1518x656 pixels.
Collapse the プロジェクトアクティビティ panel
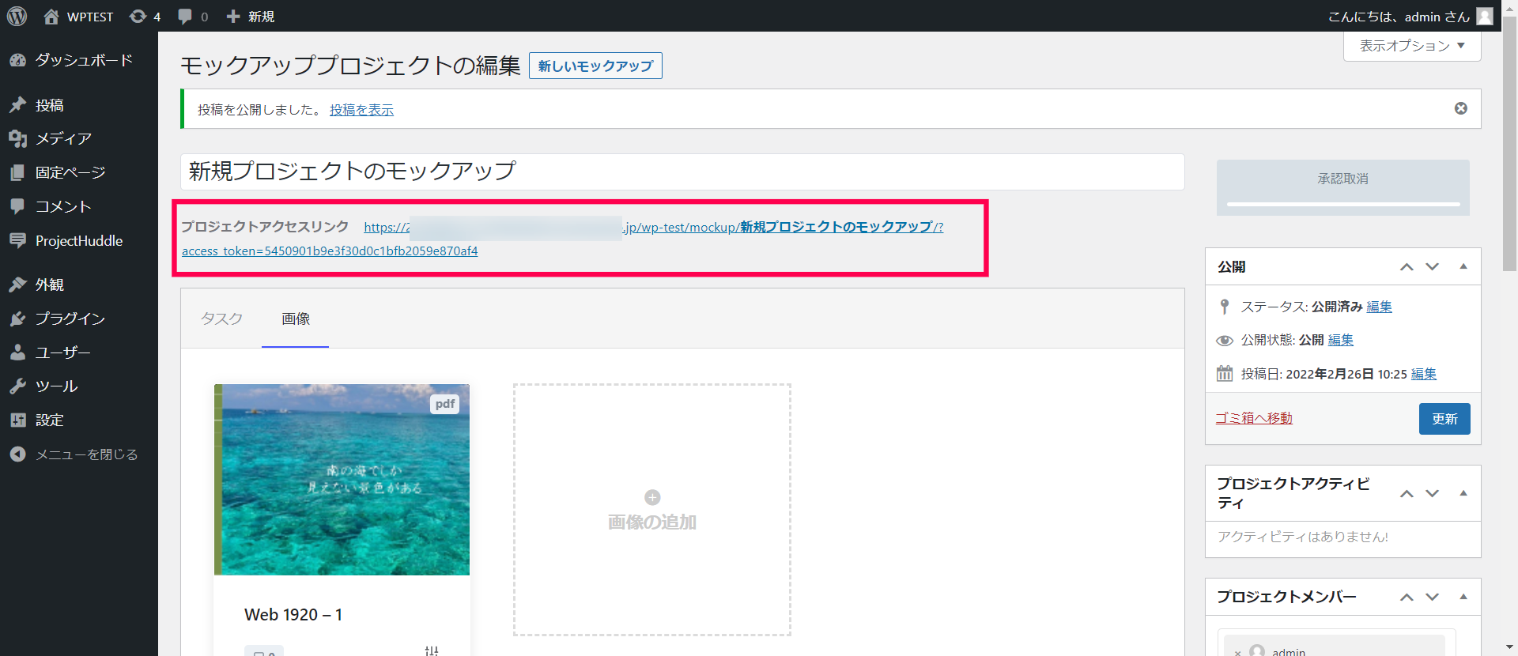pos(1463,494)
